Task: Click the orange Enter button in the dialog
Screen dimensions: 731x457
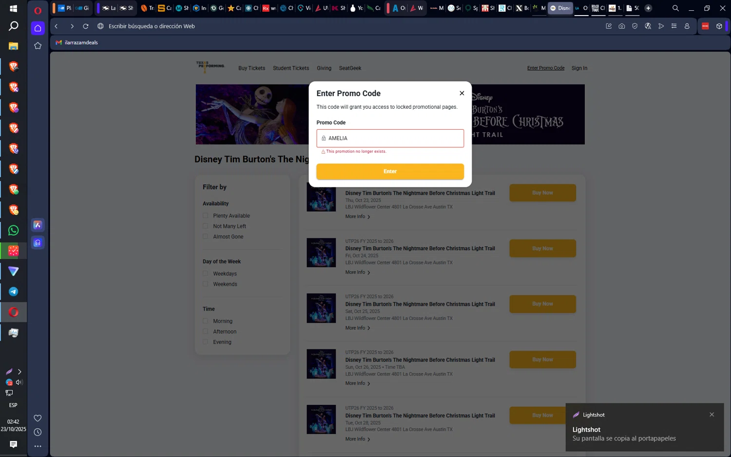Action: click(390, 171)
